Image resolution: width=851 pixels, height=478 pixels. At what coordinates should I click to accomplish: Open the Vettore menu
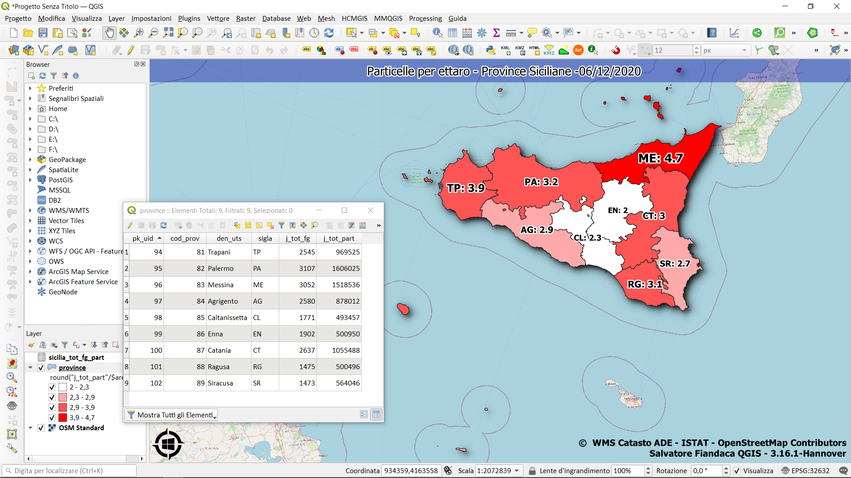[x=218, y=18]
